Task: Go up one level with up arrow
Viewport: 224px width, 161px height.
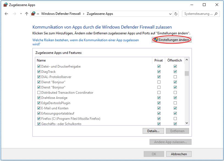Action: tap(27, 14)
